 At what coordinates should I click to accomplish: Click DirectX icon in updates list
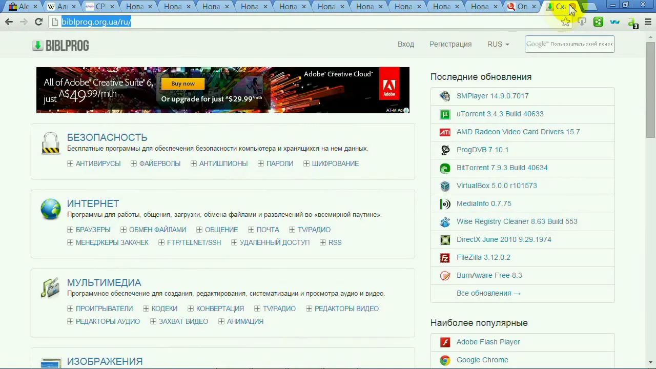pyautogui.click(x=445, y=239)
